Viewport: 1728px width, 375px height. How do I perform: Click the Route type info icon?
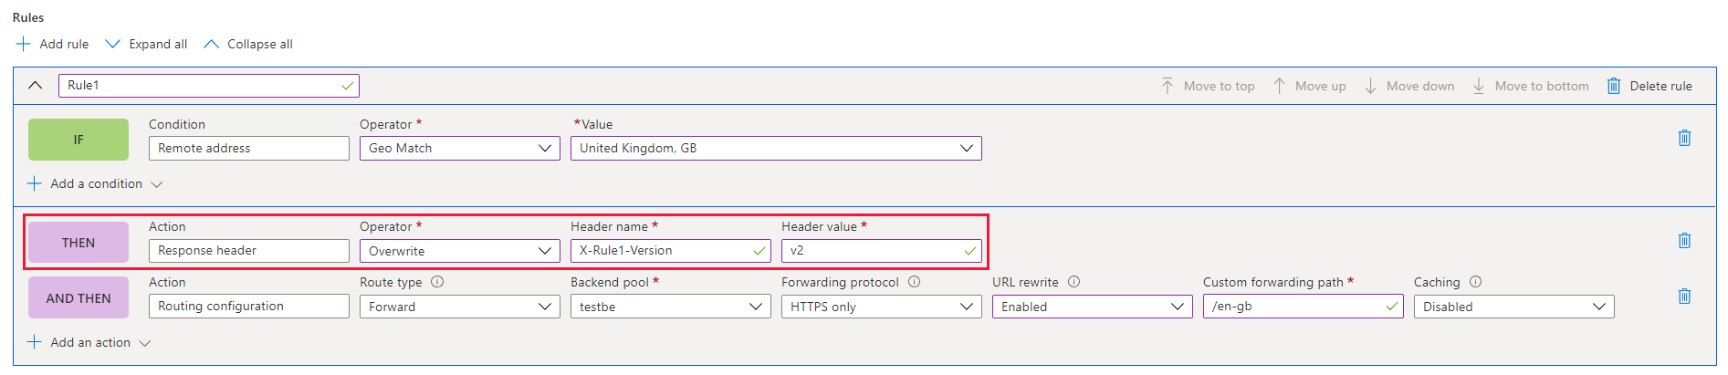[x=437, y=282]
